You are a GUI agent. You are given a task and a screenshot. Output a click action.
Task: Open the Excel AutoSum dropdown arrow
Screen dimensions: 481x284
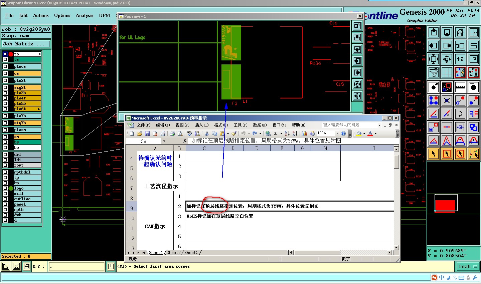click(x=281, y=133)
